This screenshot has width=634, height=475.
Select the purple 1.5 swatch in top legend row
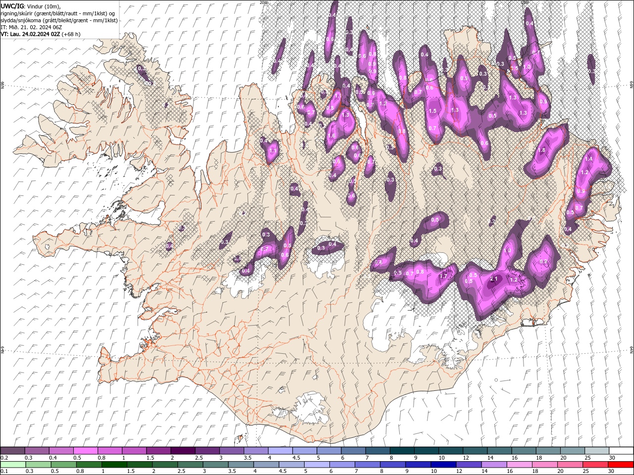point(158,451)
